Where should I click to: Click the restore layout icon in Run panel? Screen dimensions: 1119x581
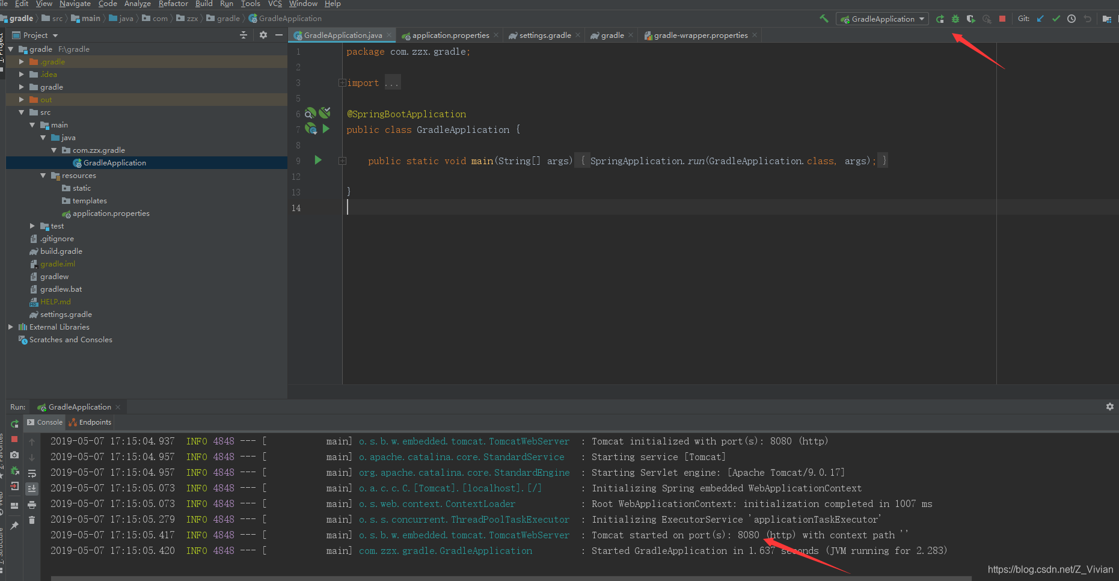(x=14, y=506)
